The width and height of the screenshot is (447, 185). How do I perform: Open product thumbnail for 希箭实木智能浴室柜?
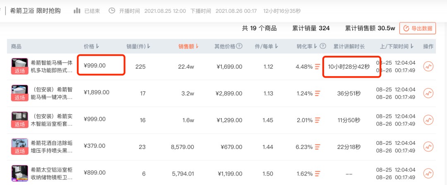coord(20,120)
